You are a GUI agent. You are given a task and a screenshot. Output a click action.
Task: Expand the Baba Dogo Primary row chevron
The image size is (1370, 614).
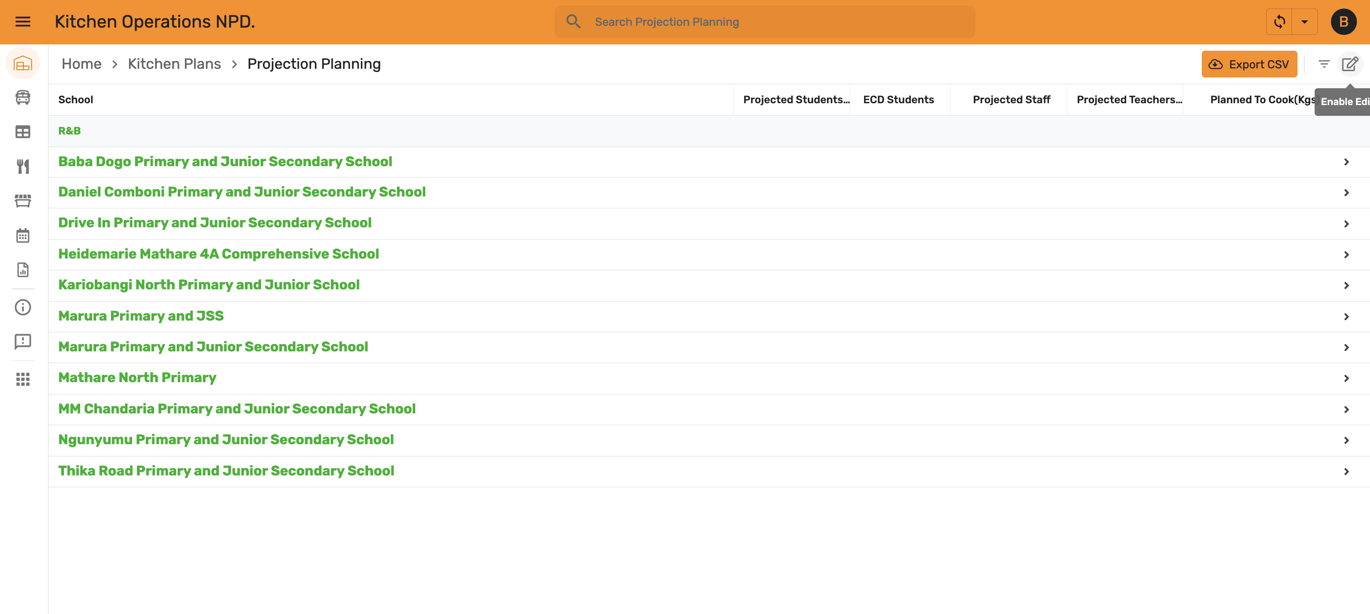click(x=1346, y=162)
